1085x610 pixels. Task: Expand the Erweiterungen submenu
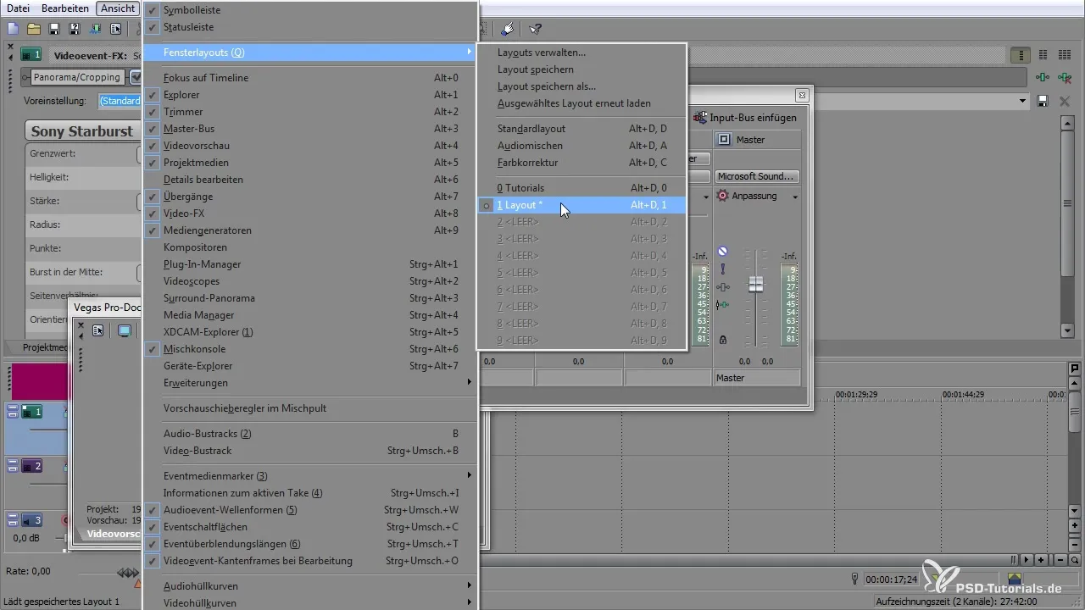pos(309,383)
